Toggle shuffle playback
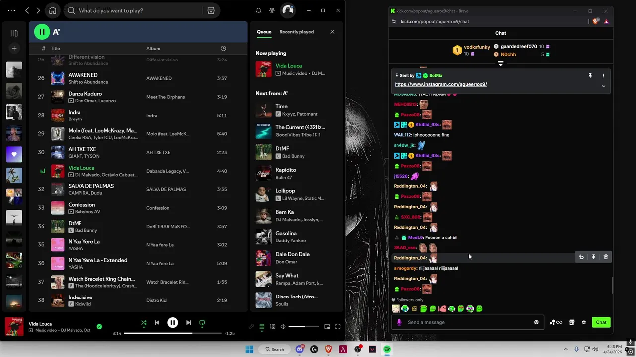 pyautogui.click(x=144, y=323)
